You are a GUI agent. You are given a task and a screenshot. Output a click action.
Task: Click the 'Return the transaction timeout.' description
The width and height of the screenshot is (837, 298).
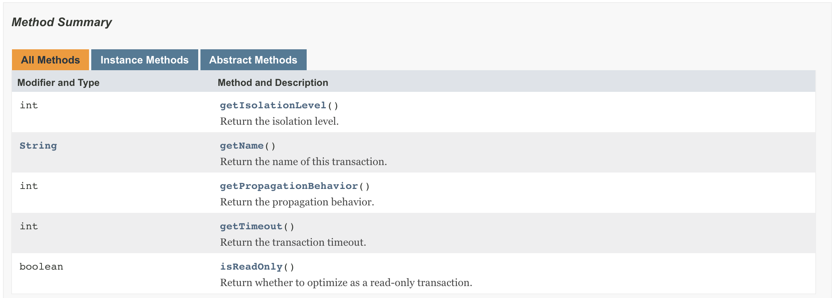pos(293,242)
